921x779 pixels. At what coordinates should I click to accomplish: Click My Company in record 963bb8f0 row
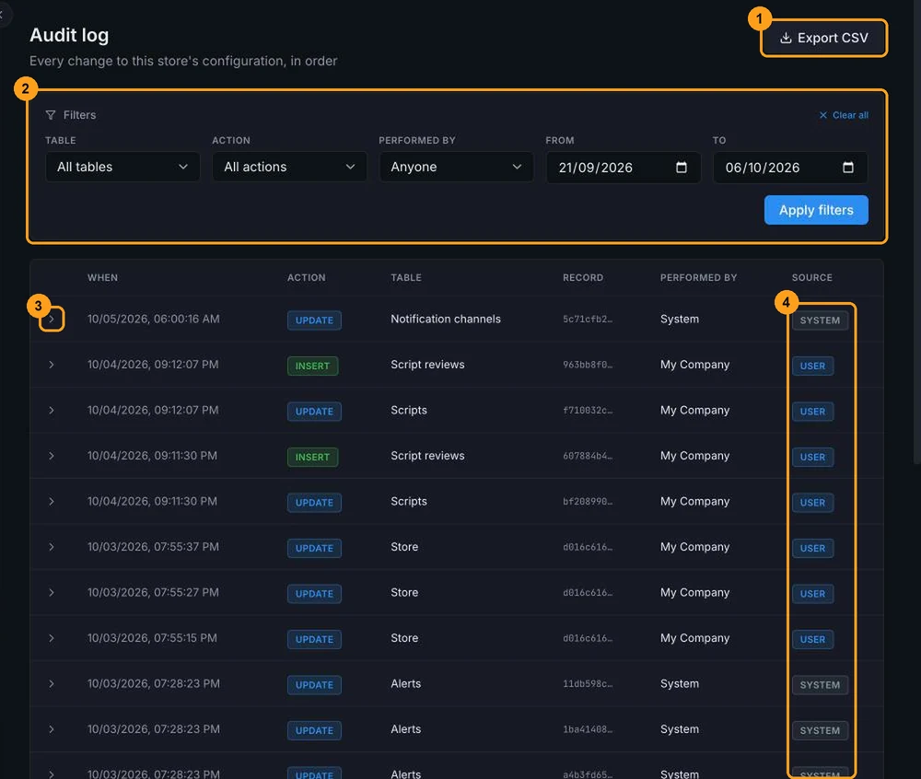(x=694, y=365)
